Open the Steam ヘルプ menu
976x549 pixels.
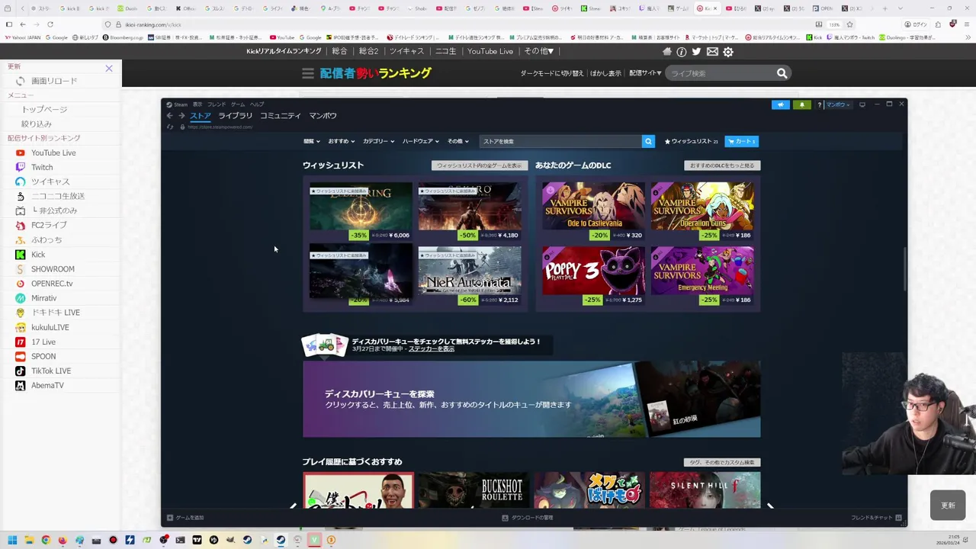pyautogui.click(x=257, y=104)
